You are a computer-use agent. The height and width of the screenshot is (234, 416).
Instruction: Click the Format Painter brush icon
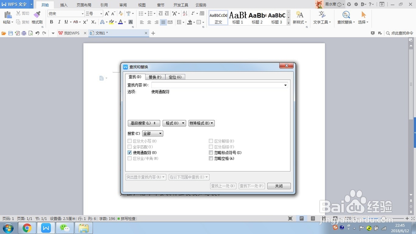pyautogui.click(x=37, y=14)
